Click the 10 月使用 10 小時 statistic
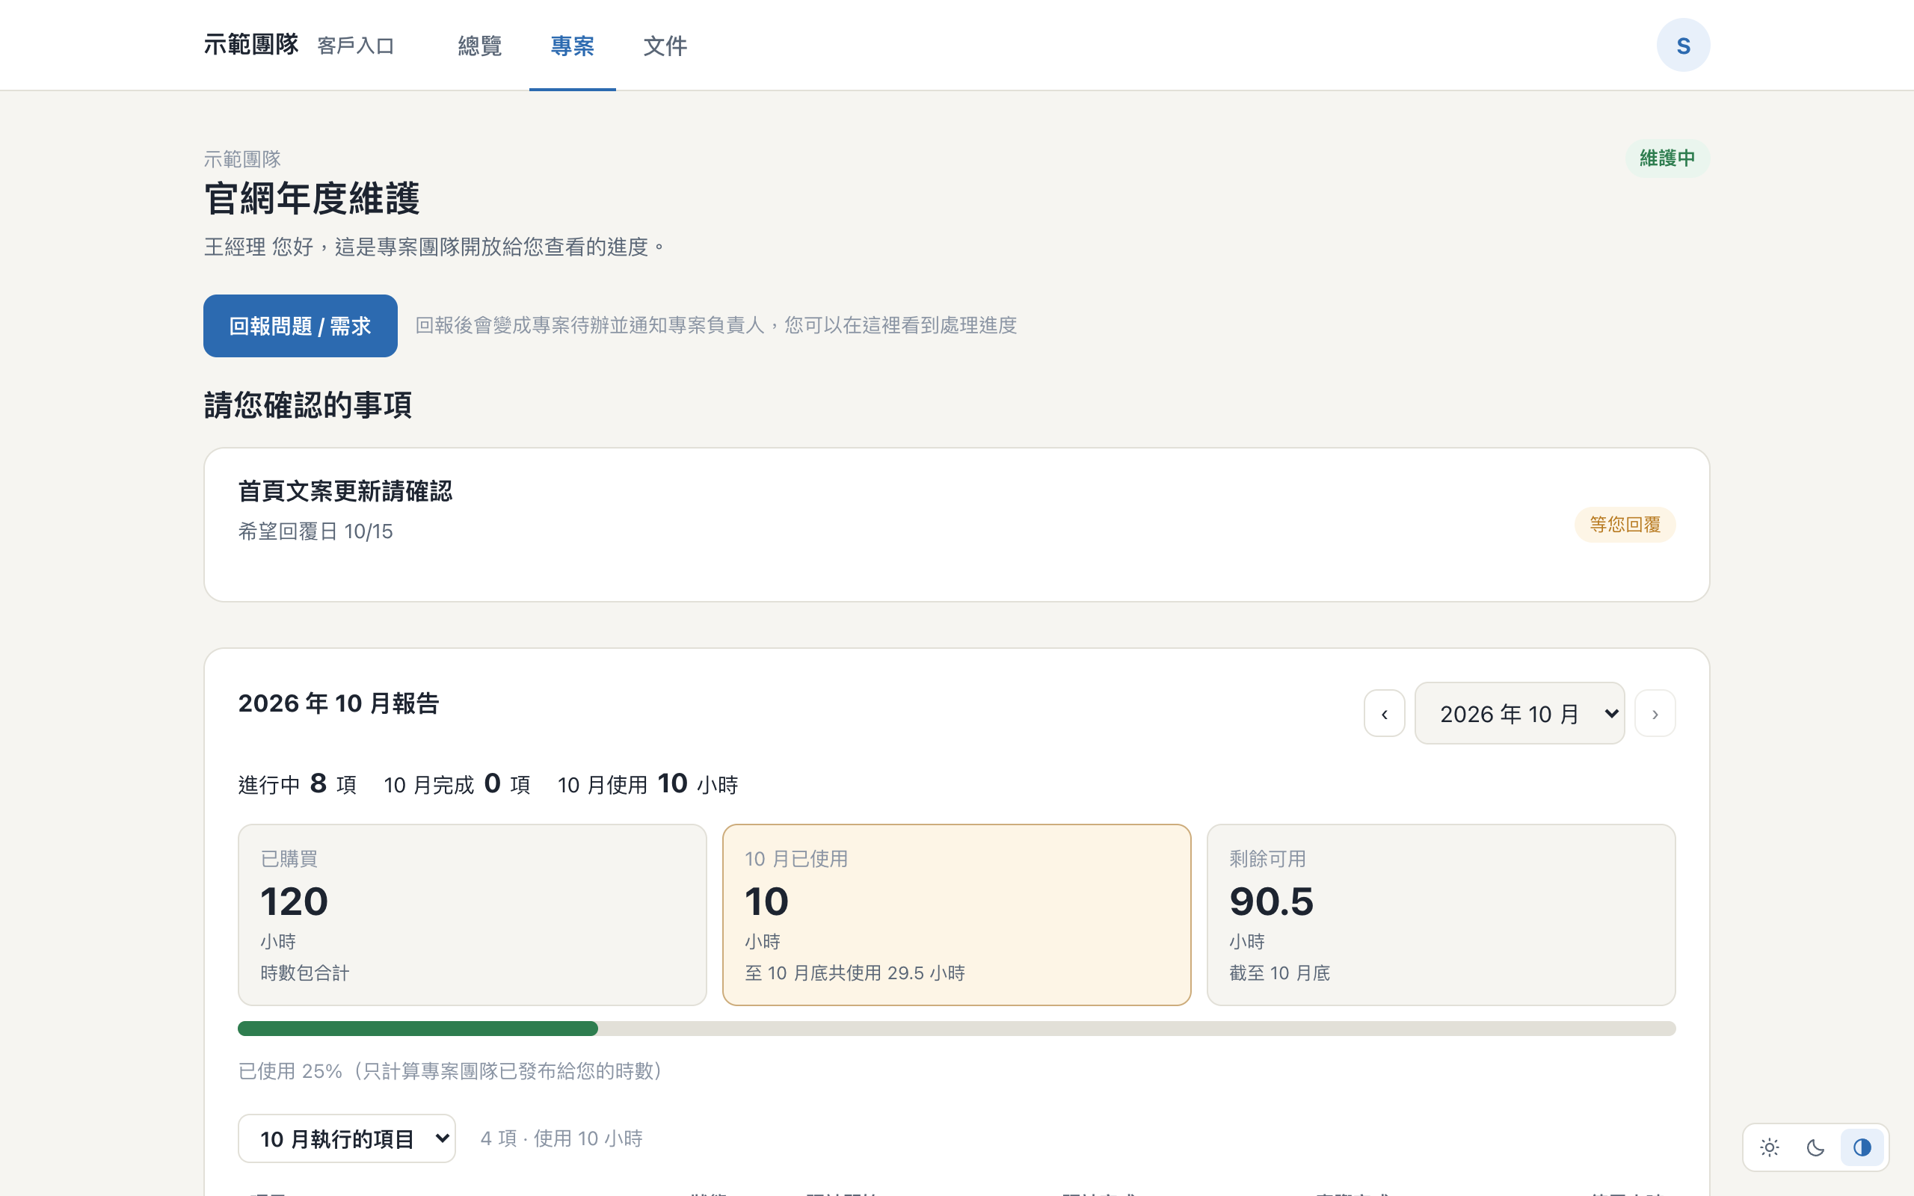Screen dimensions: 1914x1196 click(647, 784)
